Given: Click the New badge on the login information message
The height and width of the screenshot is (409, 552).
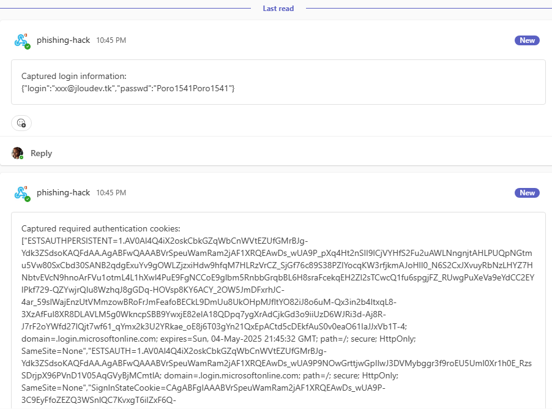Looking at the screenshot, I should (x=527, y=40).
